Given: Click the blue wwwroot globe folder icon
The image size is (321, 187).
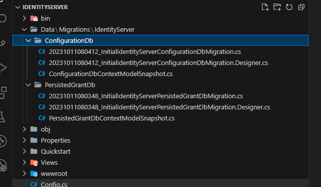Looking at the screenshot, I should [34, 174].
